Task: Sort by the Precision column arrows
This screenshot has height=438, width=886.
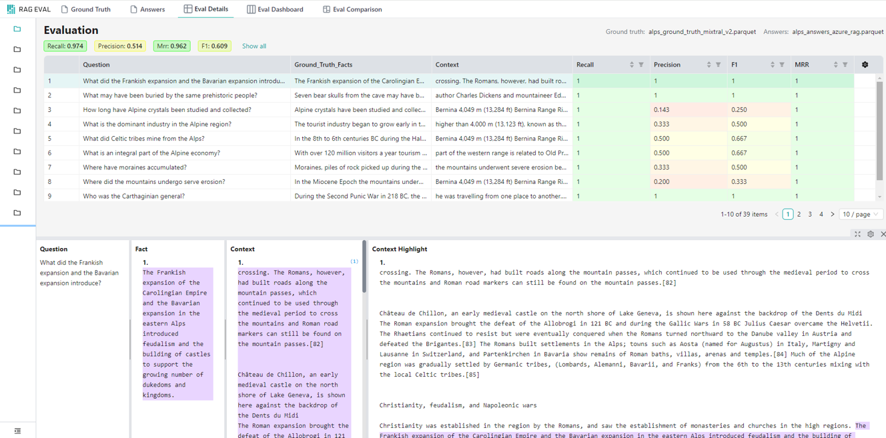Action: click(x=709, y=65)
